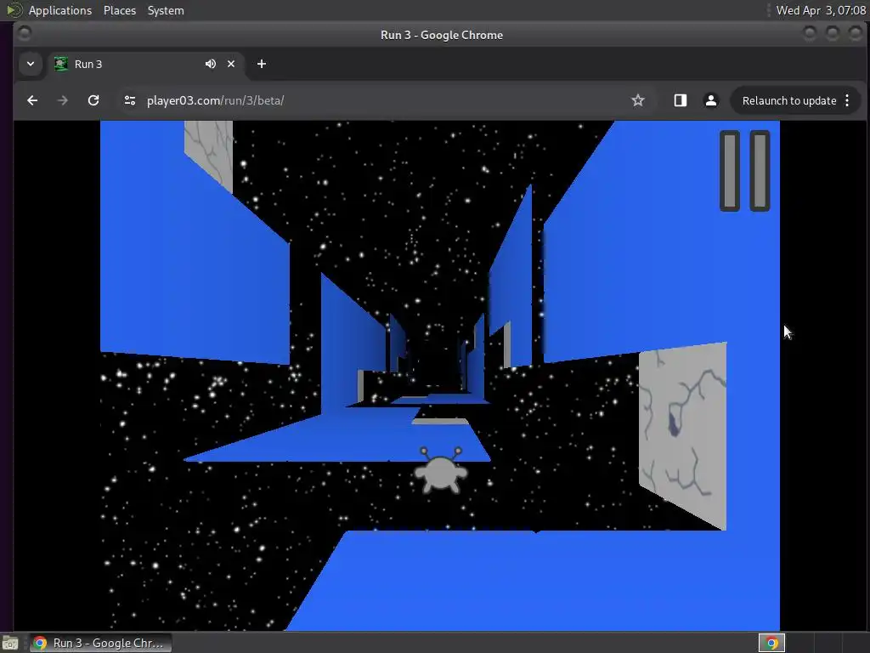Click the distro logo in the top panel

(x=14, y=10)
